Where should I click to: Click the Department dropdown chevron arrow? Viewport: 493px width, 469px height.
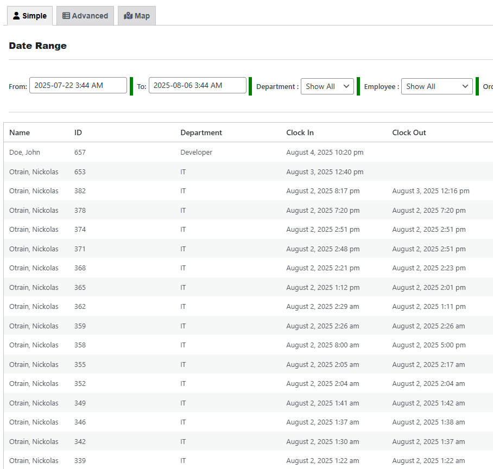pos(346,86)
